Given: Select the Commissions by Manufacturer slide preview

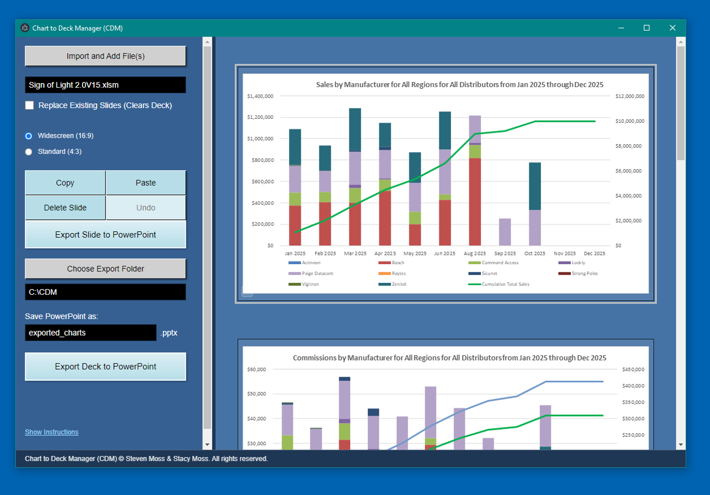Looking at the screenshot, I should tap(446, 394).
